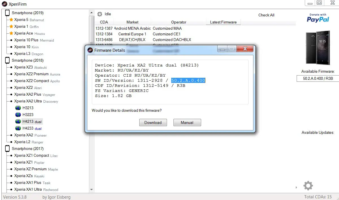Select Xperia XZ1 Compact Lilac
This screenshot has height=200, width=339.
tap(36, 156)
